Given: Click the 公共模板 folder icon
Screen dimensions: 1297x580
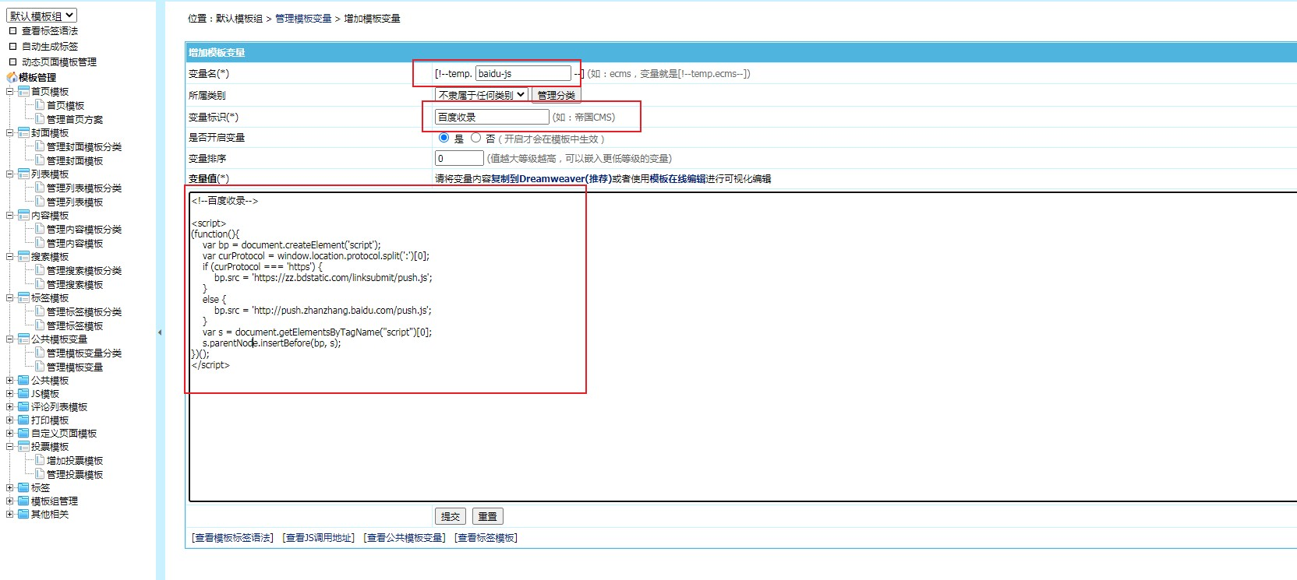Looking at the screenshot, I should tap(23, 380).
